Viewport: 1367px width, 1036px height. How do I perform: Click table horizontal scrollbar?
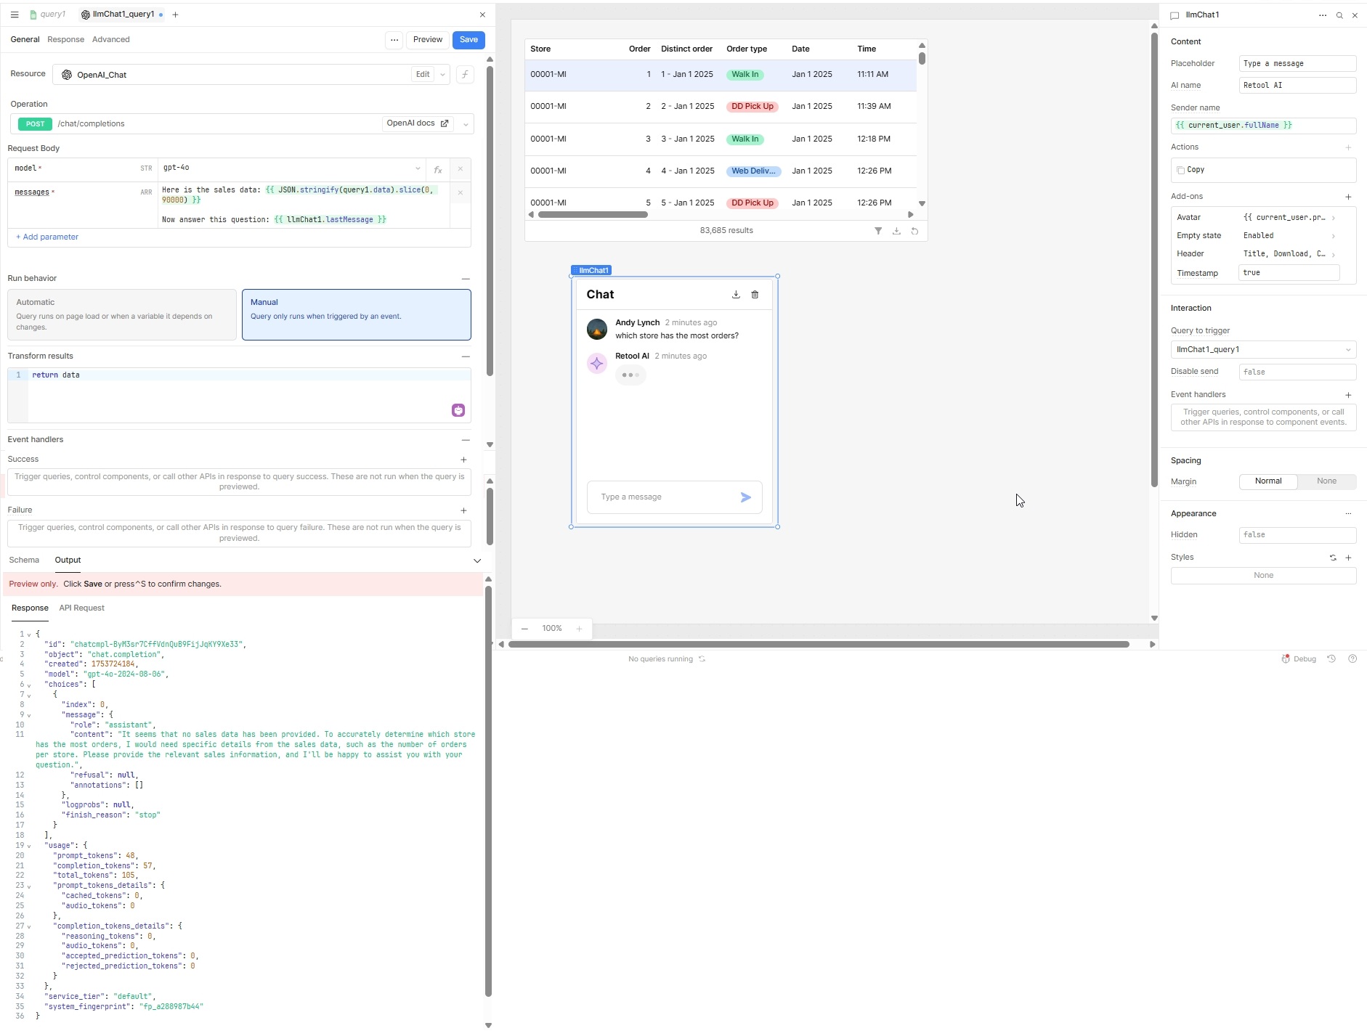(593, 215)
